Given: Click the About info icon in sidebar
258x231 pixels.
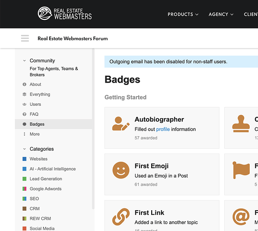Looking at the screenshot, I should [25, 85].
